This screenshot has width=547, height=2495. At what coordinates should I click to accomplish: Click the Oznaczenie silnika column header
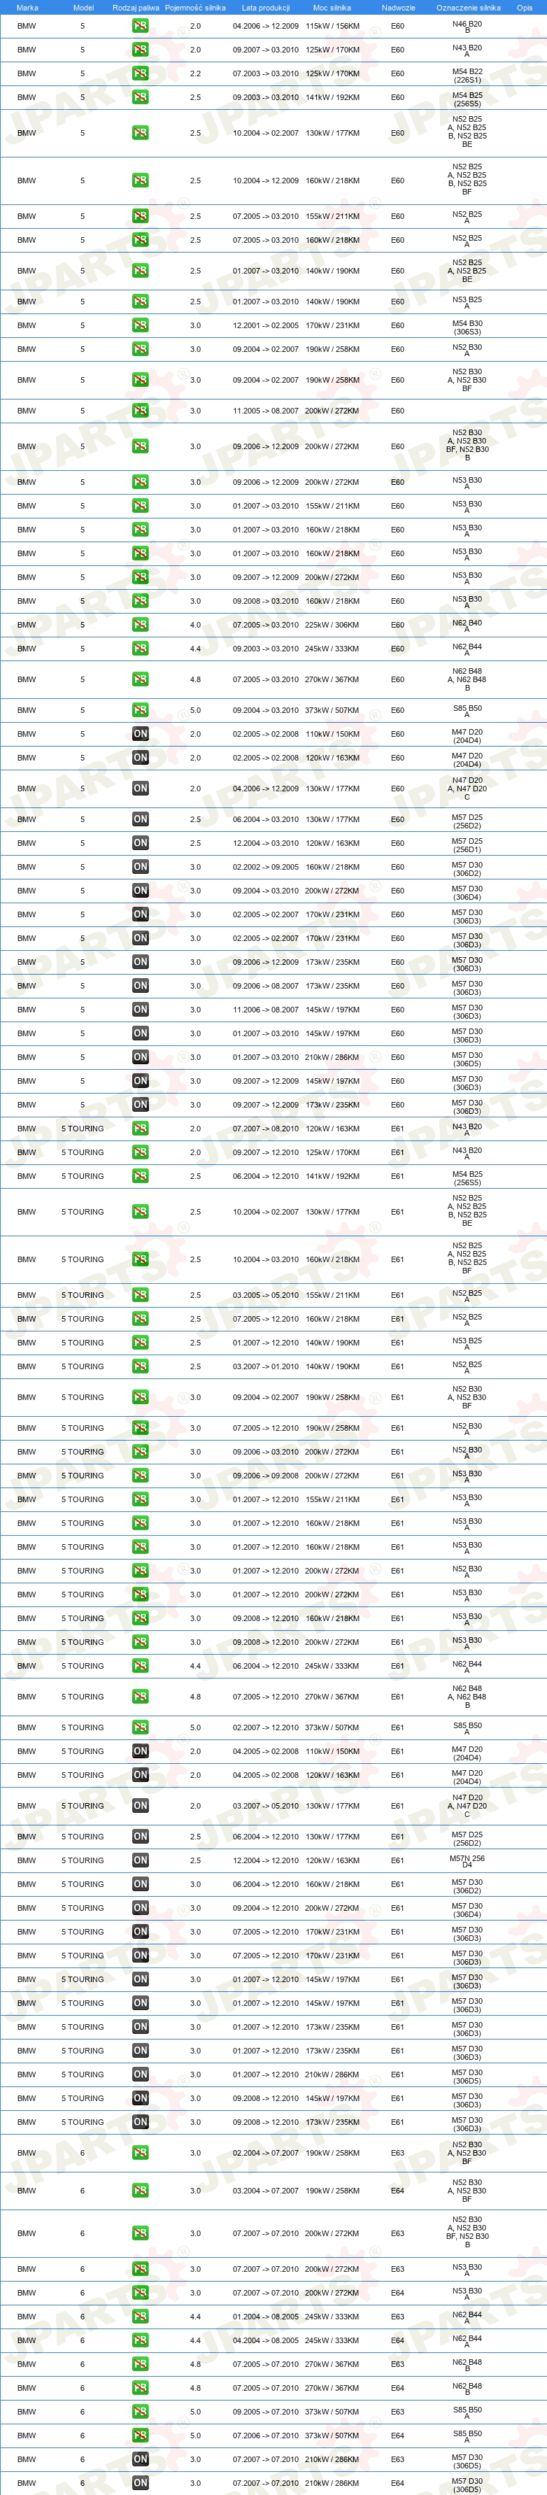tap(469, 8)
